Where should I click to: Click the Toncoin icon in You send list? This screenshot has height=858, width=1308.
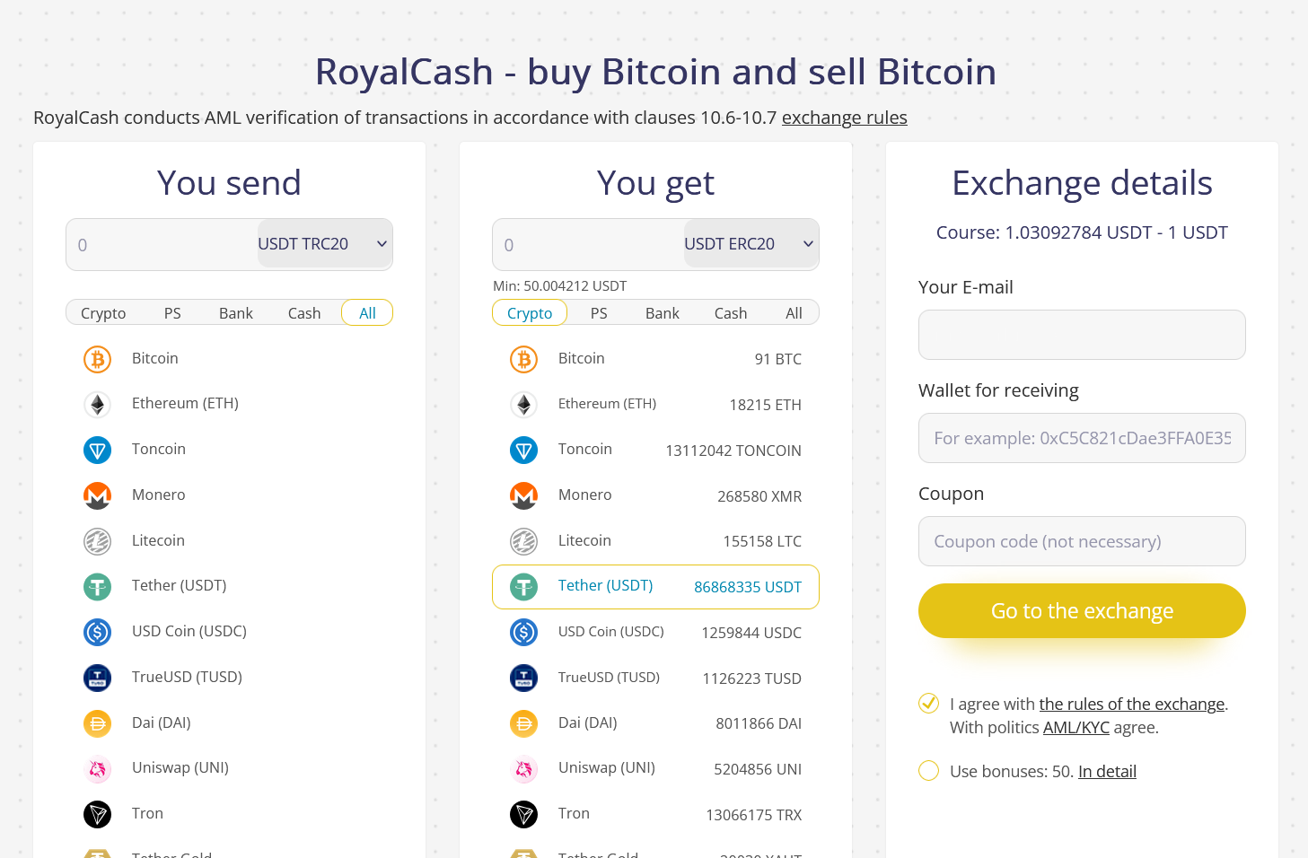[x=97, y=450]
